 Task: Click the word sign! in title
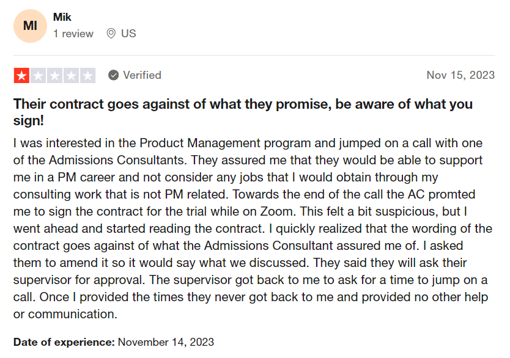[x=29, y=120]
